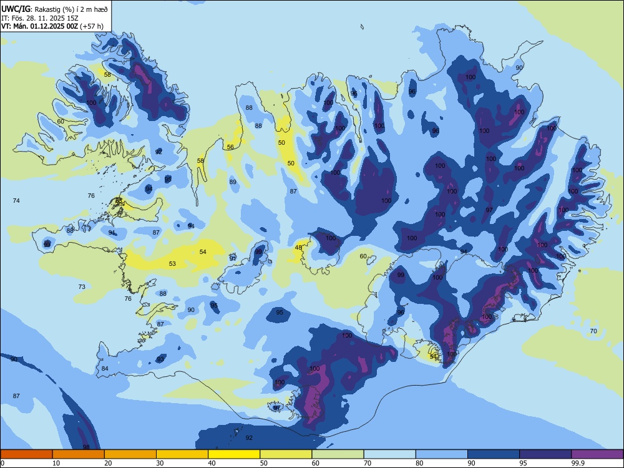Click the initial time line 'IT: Fös. 28. 11. 2025 15Z'
Viewport: 624px width, 468px height.
[x=40, y=18]
